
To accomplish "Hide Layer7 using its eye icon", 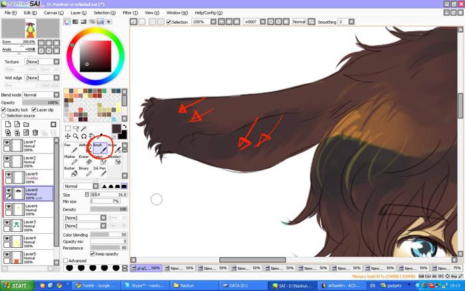I will point(7,143).
